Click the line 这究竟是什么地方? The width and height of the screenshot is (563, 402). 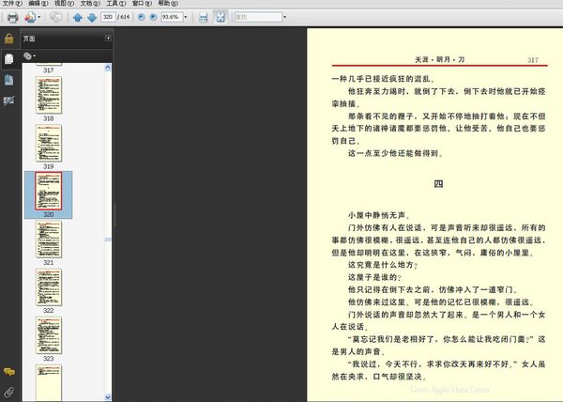tap(383, 265)
